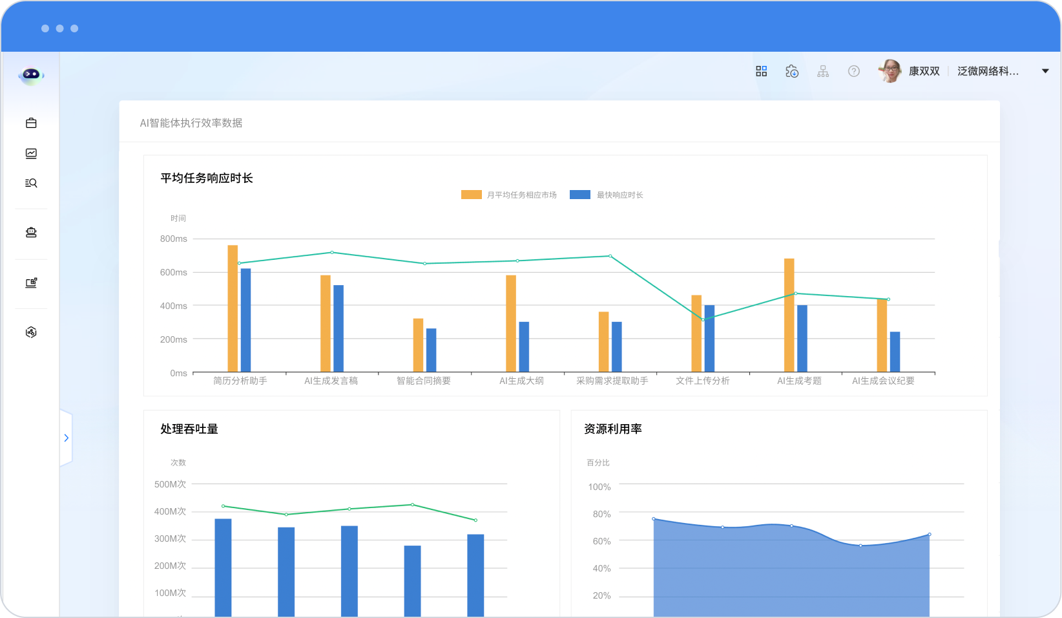Viewport: 1062px width, 618px height.
Task: Open the app grid icon in the header
Action: tap(761, 71)
